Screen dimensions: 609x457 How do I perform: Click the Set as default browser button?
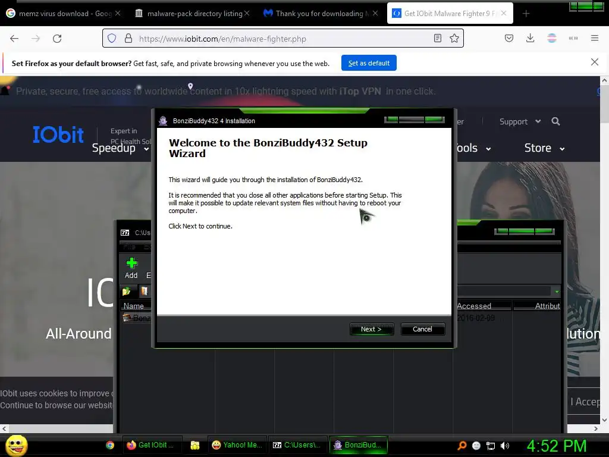click(369, 63)
